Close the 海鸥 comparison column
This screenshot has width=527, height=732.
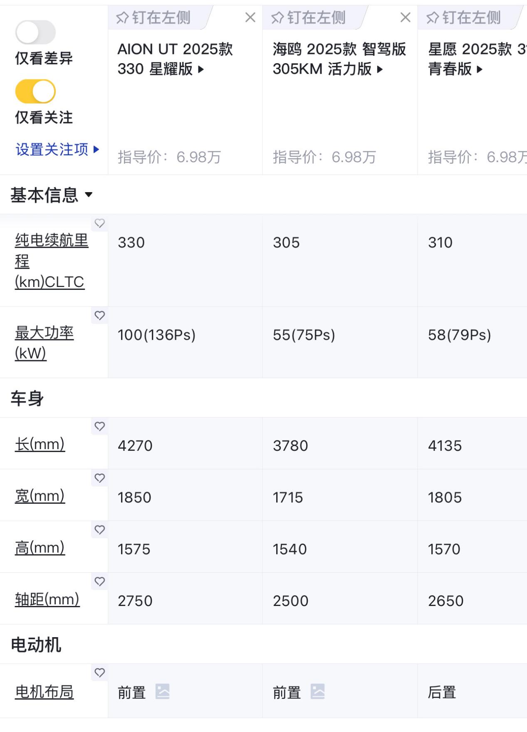pyautogui.click(x=404, y=17)
